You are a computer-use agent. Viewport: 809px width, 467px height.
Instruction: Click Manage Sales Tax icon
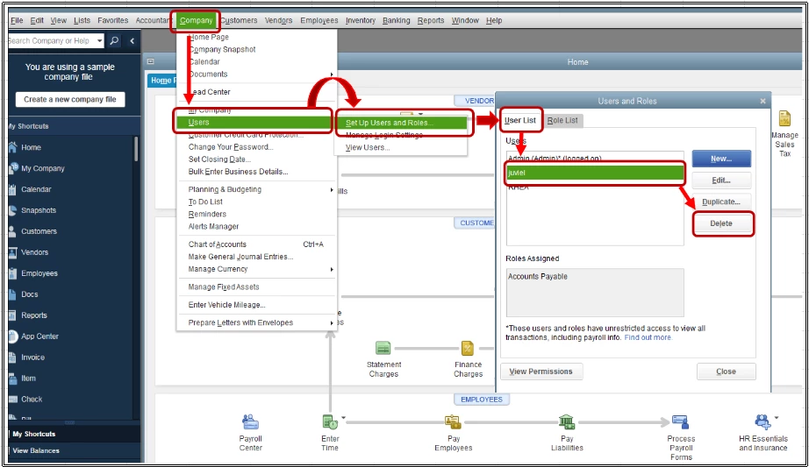[784, 118]
